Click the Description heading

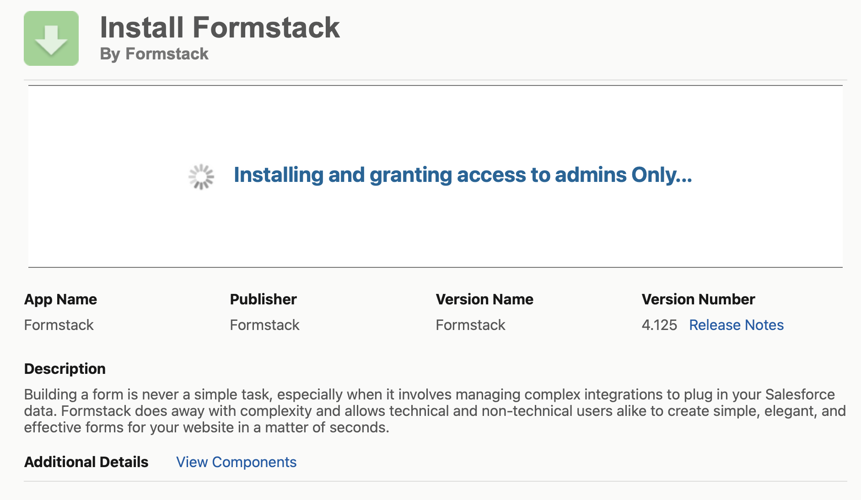(x=65, y=368)
